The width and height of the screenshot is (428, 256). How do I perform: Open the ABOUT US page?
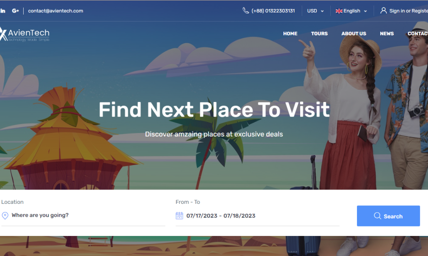(x=354, y=34)
